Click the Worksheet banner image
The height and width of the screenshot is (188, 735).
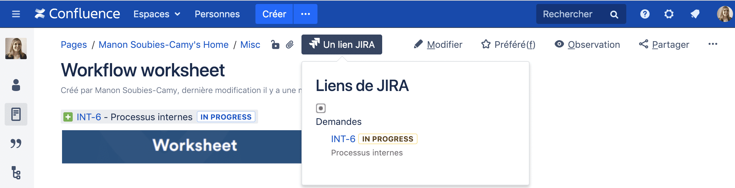pos(182,147)
